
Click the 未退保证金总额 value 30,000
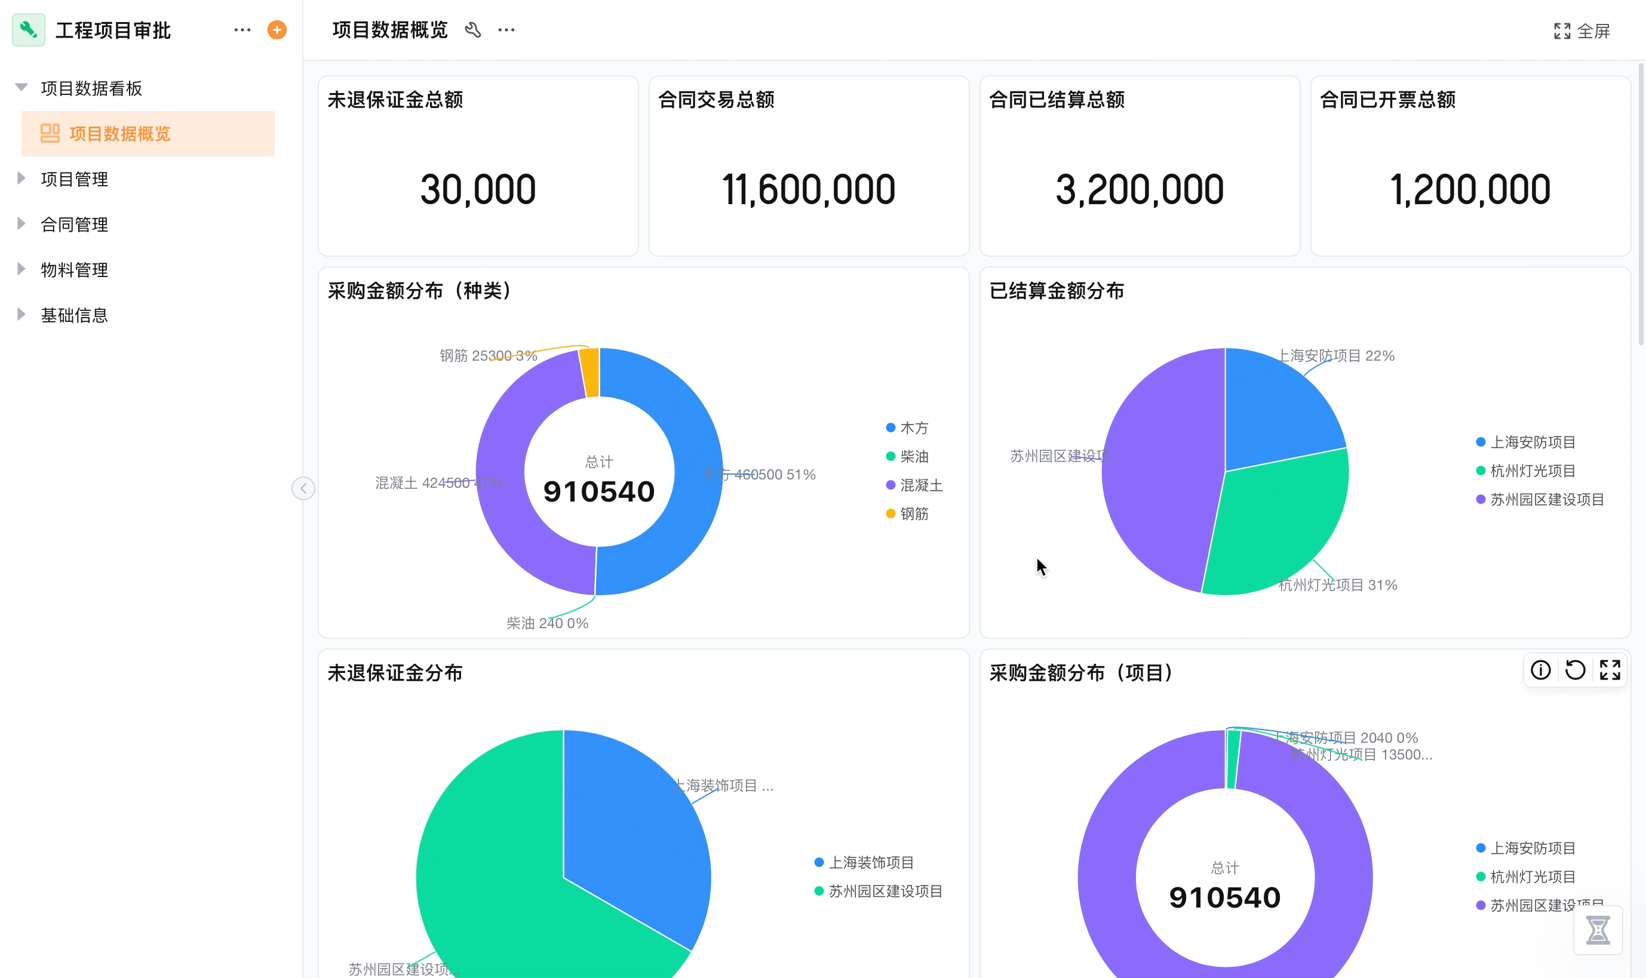tap(478, 190)
